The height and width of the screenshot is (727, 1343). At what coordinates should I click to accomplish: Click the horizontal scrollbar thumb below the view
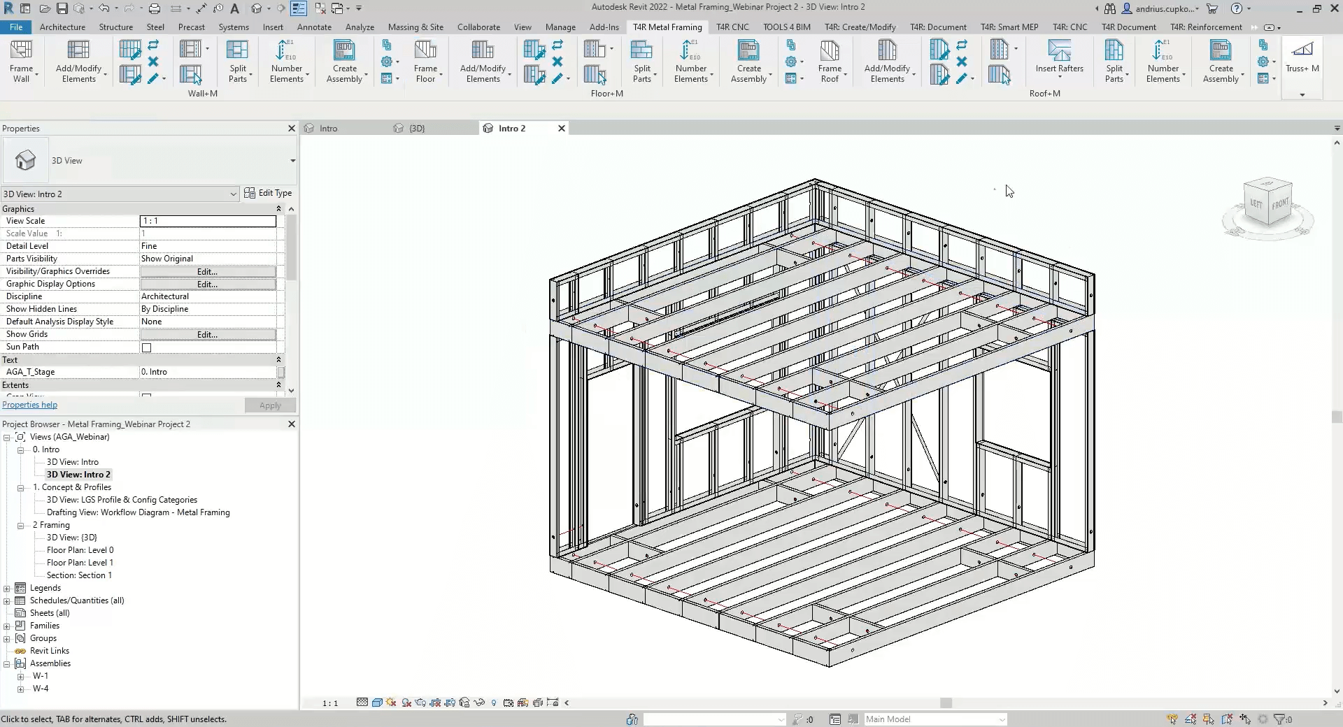pyautogui.click(x=946, y=703)
